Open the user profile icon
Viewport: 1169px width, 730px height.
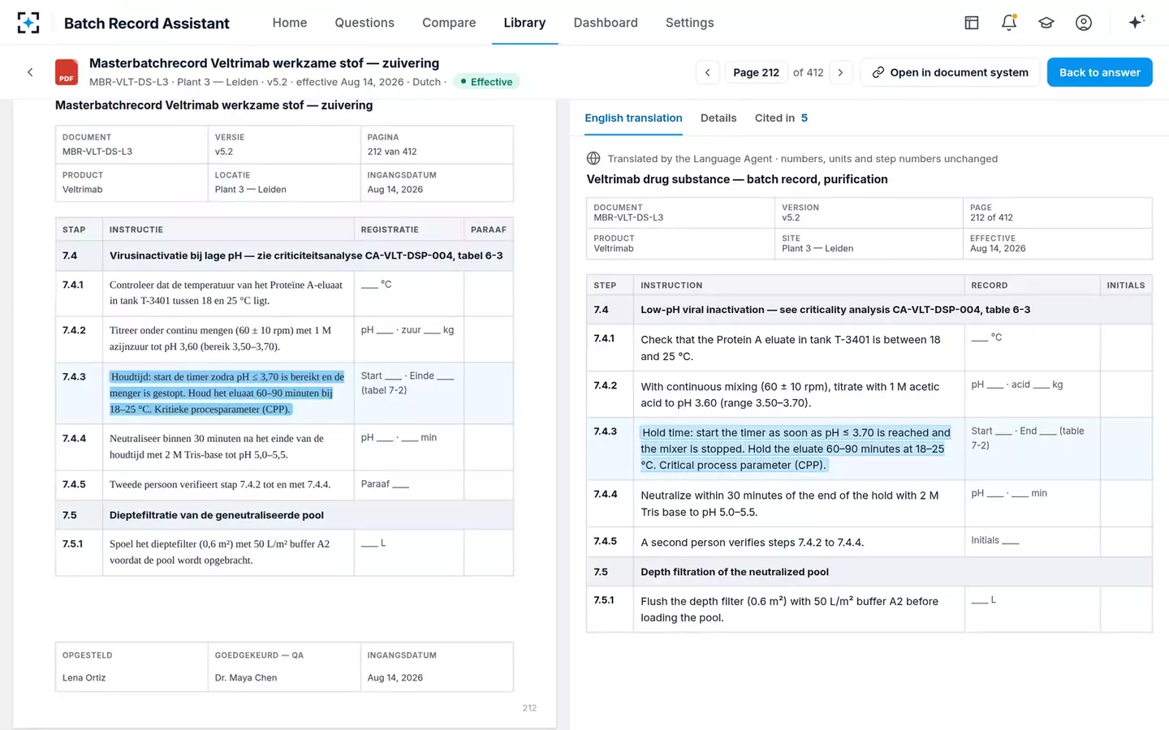(x=1084, y=23)
